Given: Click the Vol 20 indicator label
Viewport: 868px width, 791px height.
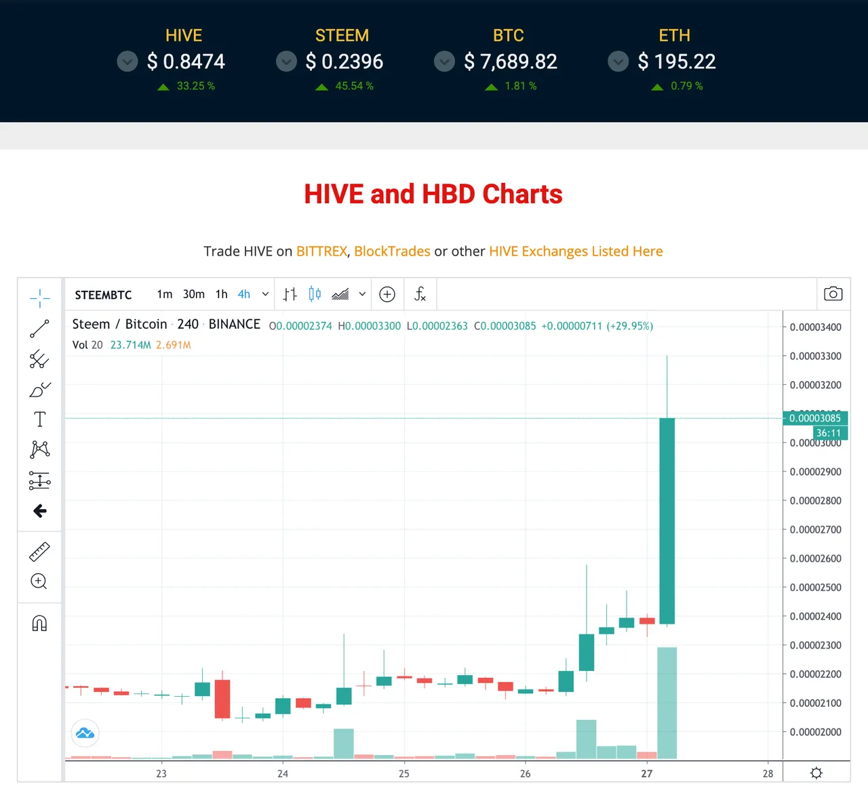Looking at the screenshot, I should (87, 345).
